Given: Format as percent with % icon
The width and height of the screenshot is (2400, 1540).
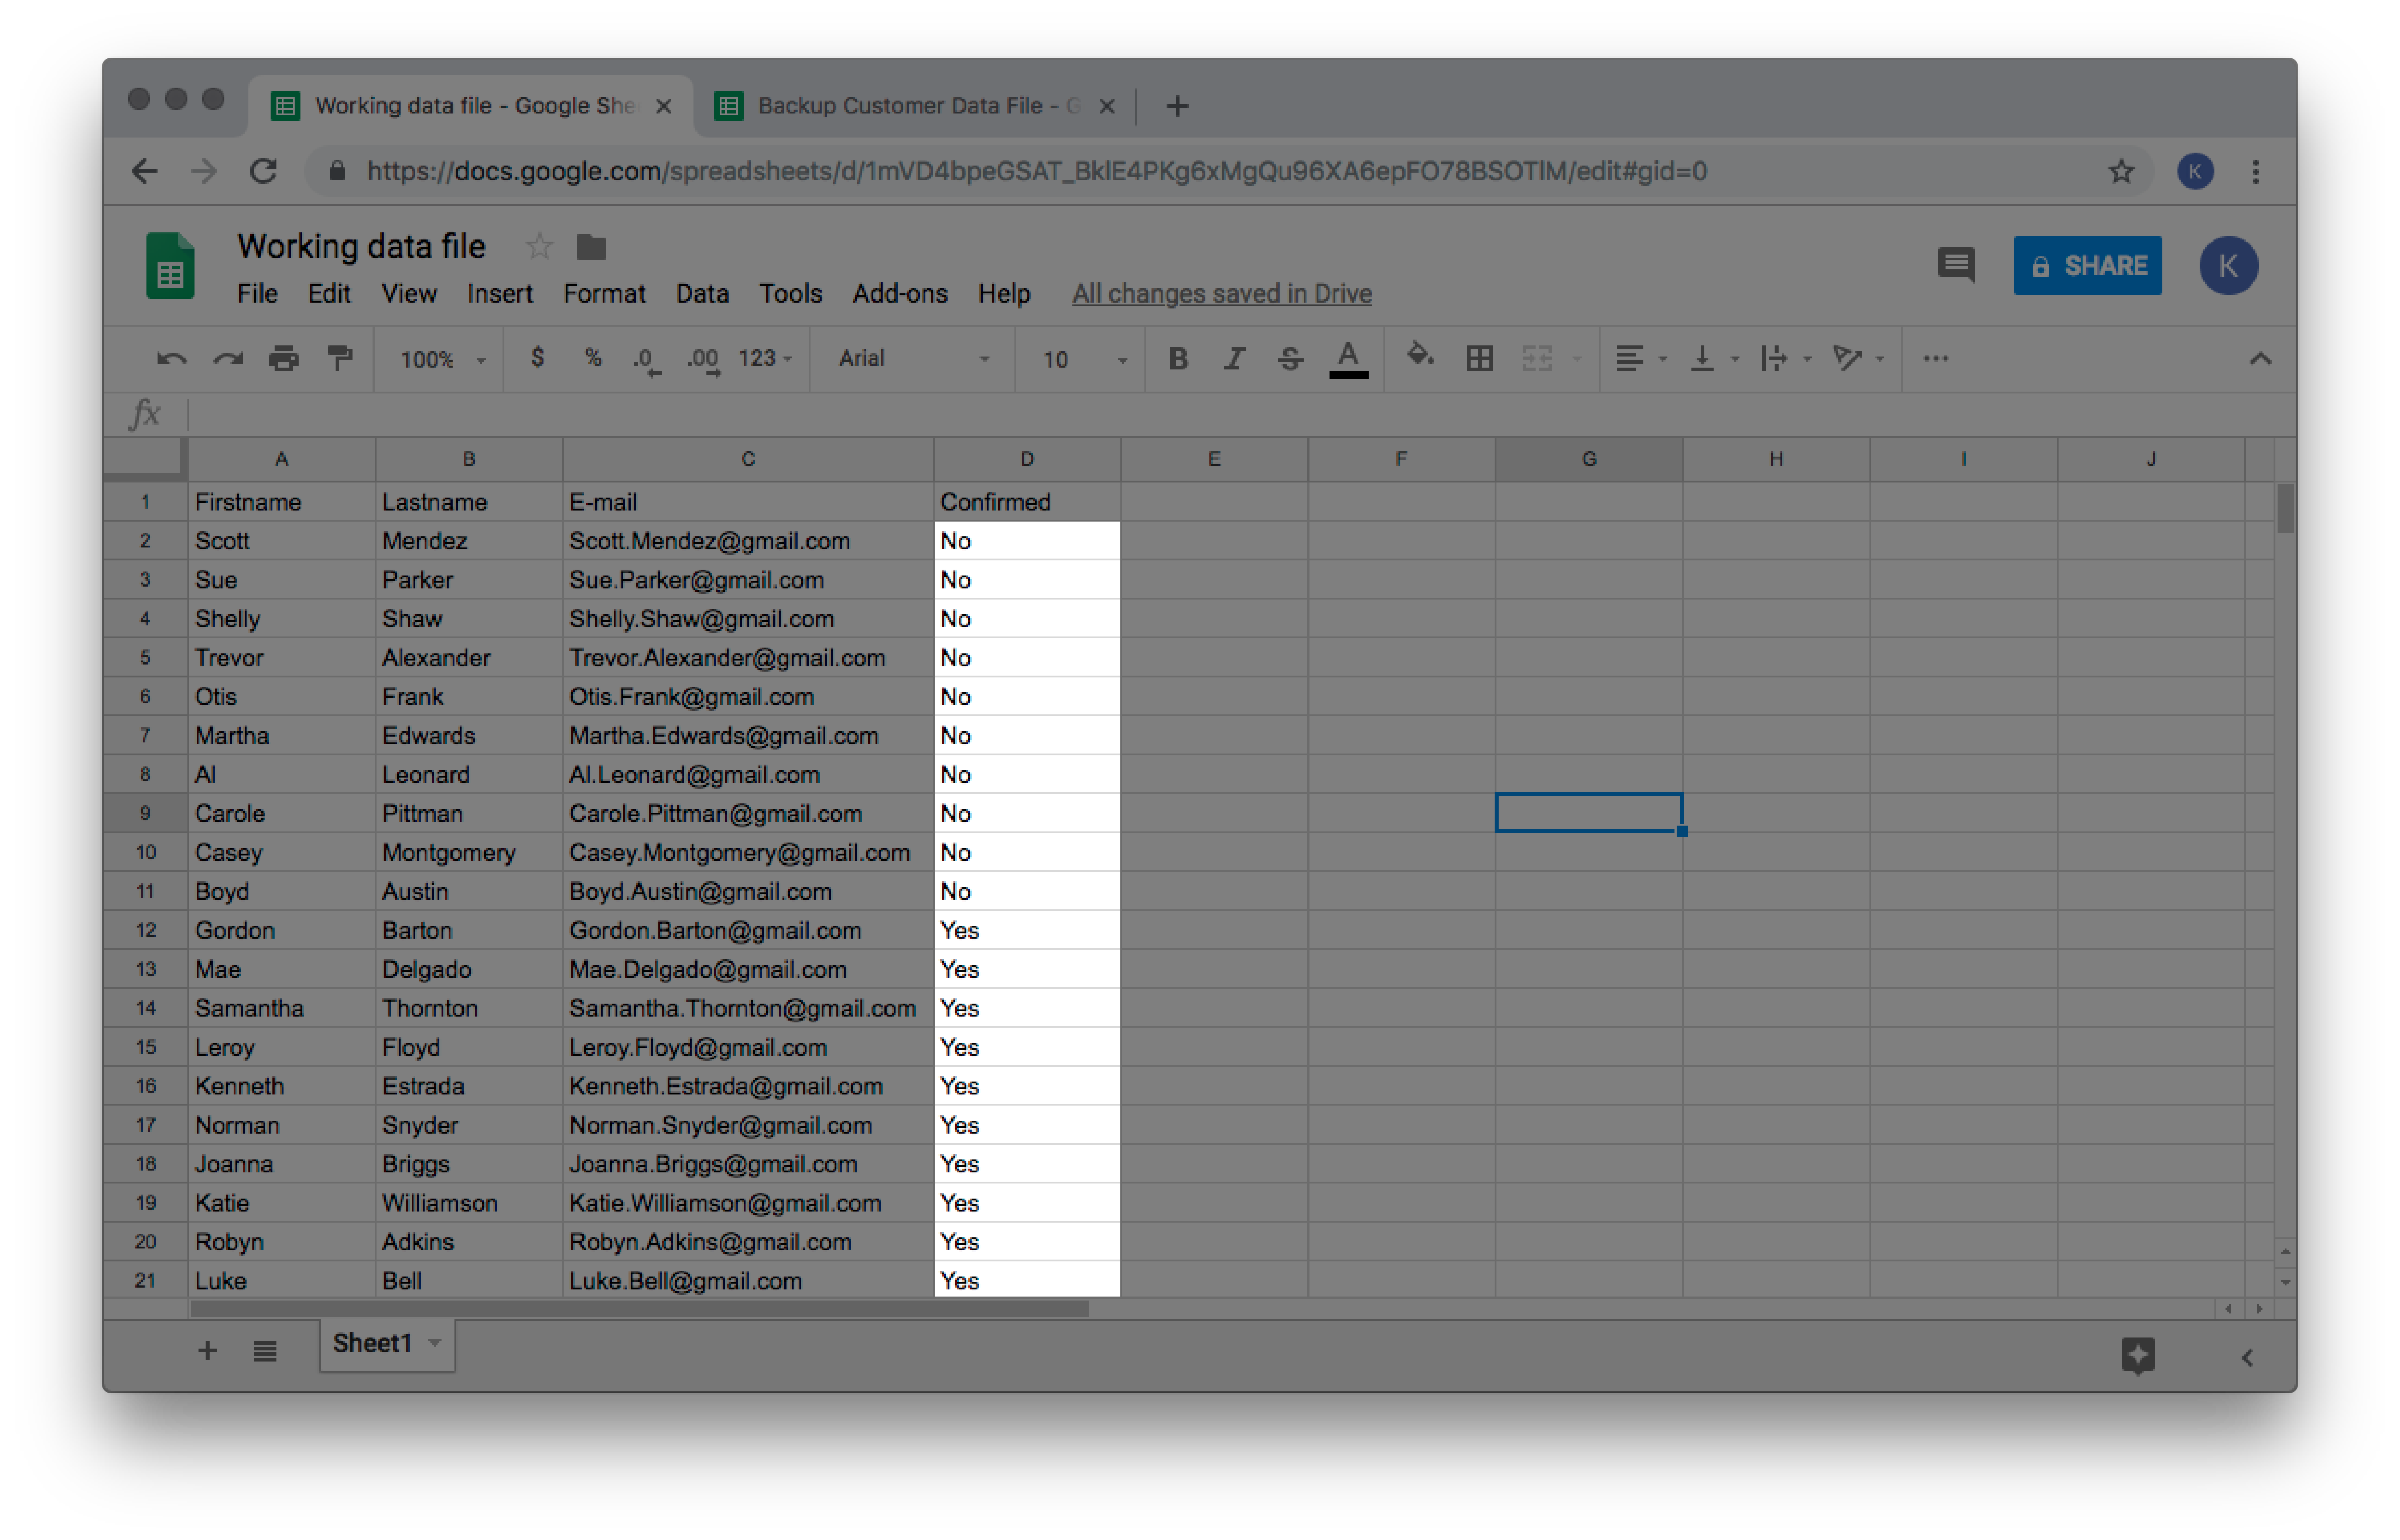Looking at the screenshot, I should coord(593,358).
